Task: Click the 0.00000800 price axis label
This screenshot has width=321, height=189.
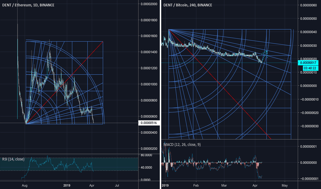Action: click(x=149, y=100)
